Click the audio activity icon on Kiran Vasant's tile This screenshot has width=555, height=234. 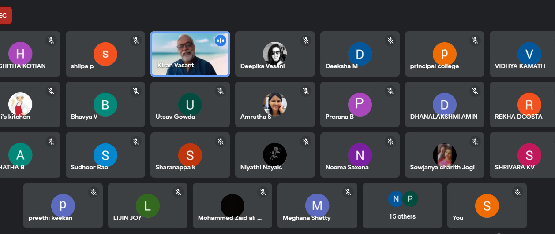point(221,41)
